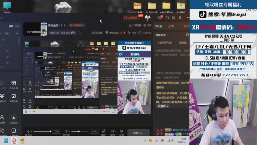Viewport: 257px width, 145px height.
Task: Click the microphone tray icon
Action: (x=156, y=140)
